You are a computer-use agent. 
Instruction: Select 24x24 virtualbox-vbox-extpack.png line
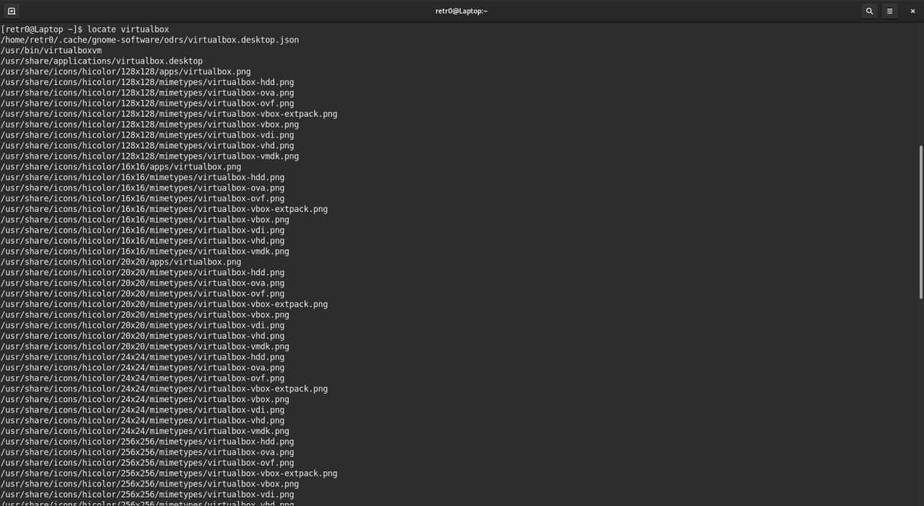[x=164, y=389]
